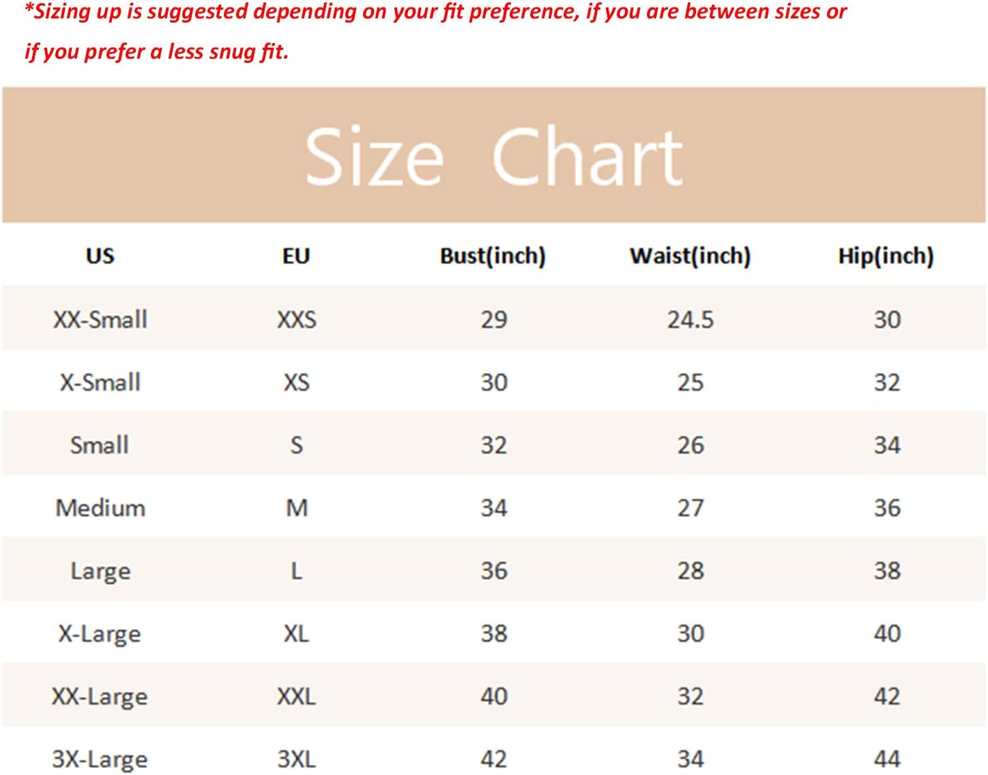The width and height of the screenshot is (988, 775).
Task: Click the Waist(inch) column header
Action: click(x=690, y=256)
